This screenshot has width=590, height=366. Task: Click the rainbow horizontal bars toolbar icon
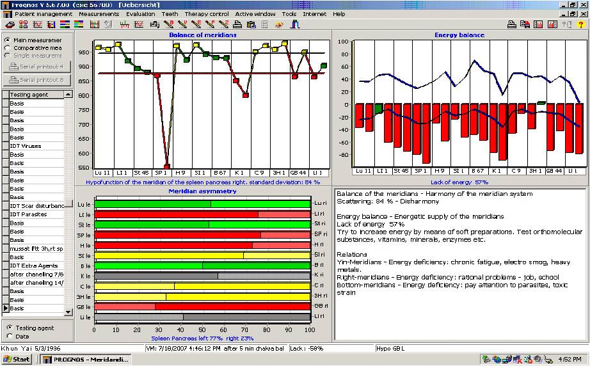[79, 25]
